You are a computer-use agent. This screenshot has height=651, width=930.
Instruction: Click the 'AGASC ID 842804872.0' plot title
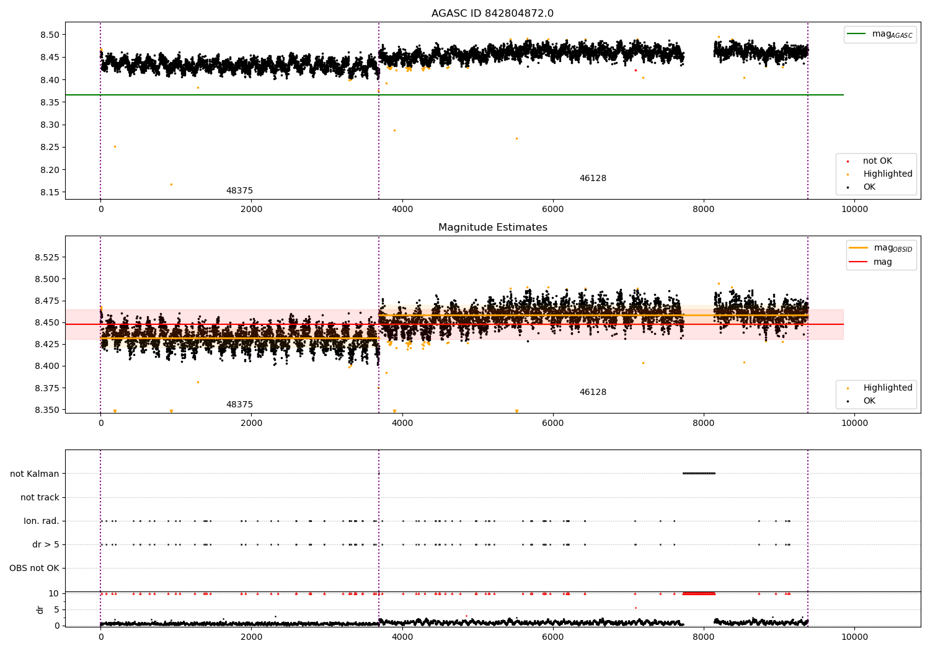[492, 14]
